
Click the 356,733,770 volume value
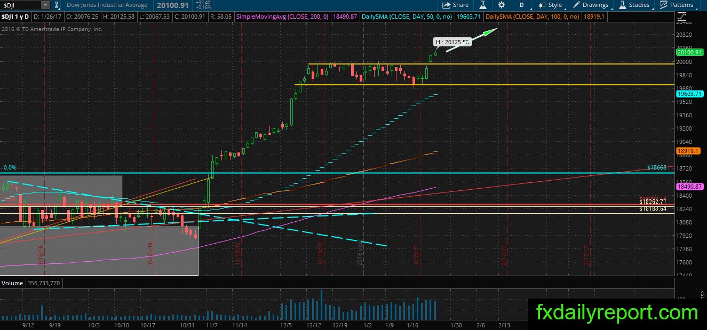pos(43,283)
